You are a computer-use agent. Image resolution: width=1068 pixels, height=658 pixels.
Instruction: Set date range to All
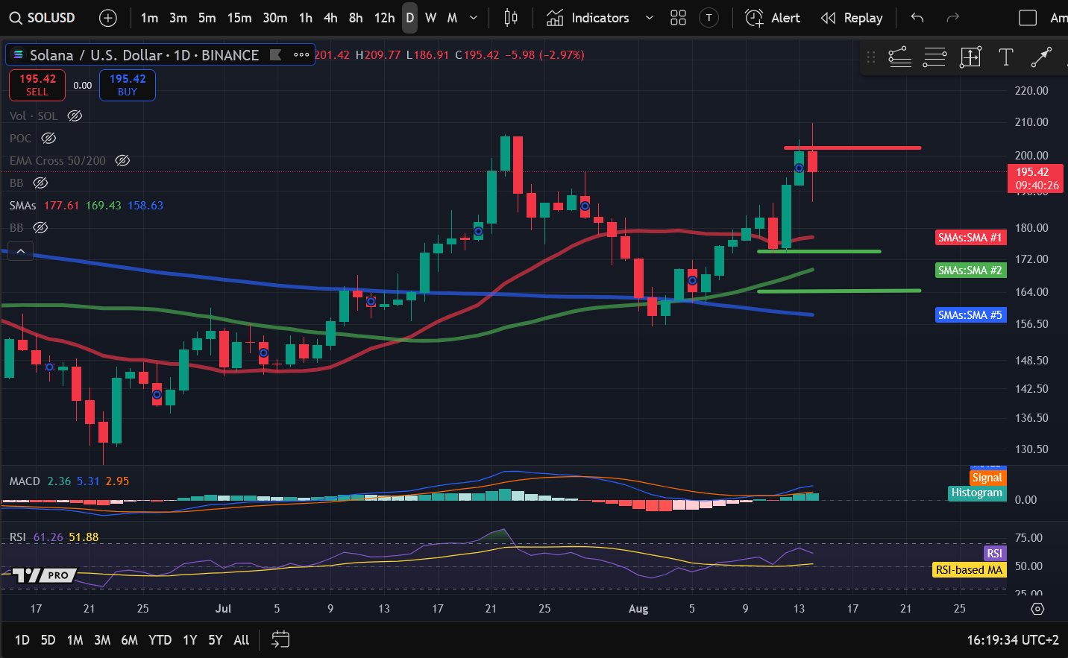pyautogui.click(x=241, y=640)
